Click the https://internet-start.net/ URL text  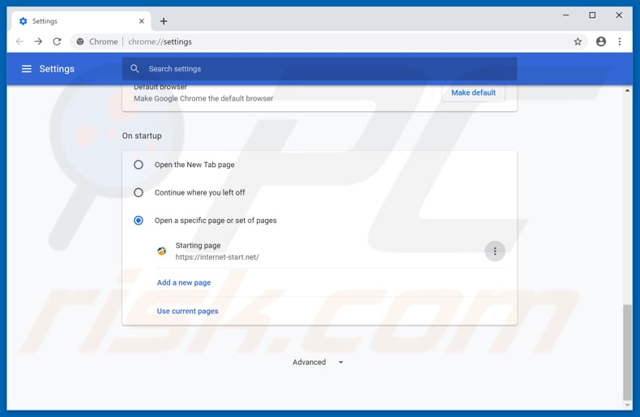coord(217,256)
